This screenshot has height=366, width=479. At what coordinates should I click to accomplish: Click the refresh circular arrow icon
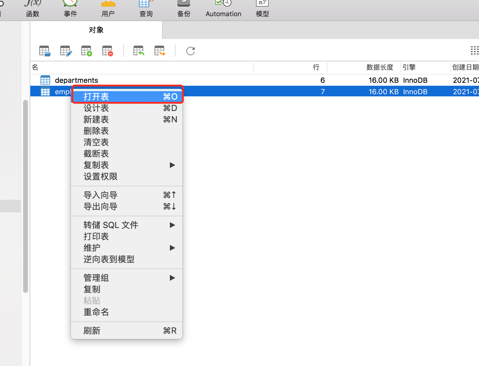[191, 51]
